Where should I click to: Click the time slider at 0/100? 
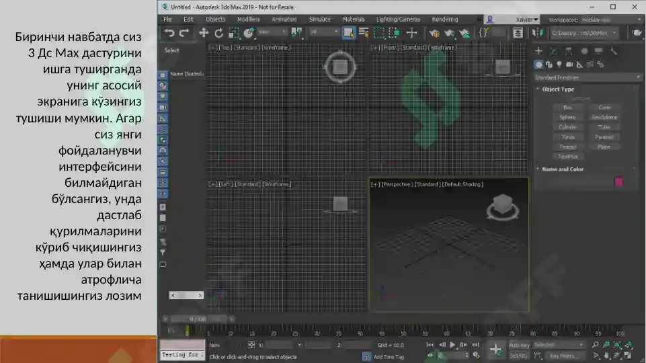198,319
